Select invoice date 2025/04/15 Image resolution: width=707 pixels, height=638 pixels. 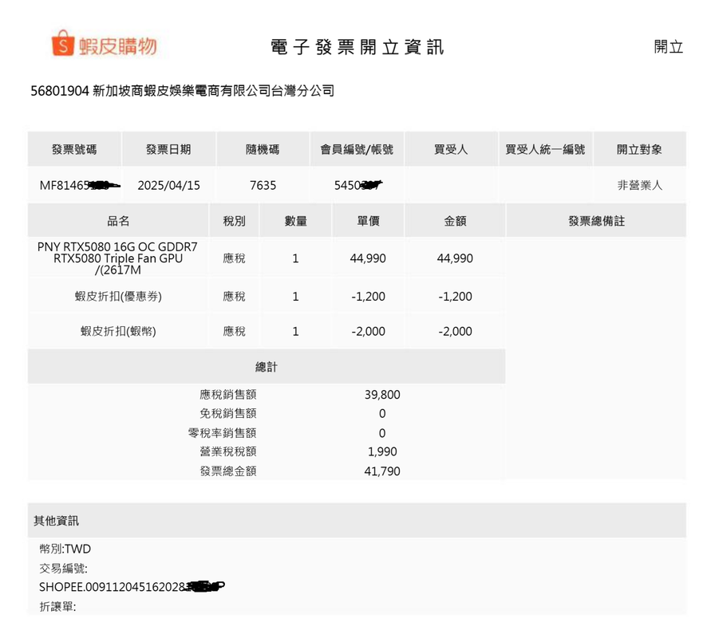point(168,186)
